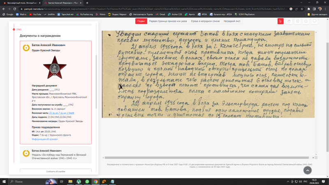Open the Медаль «За победу над Германией» card
The image size is (329, 185).
(x=56, y=155)
